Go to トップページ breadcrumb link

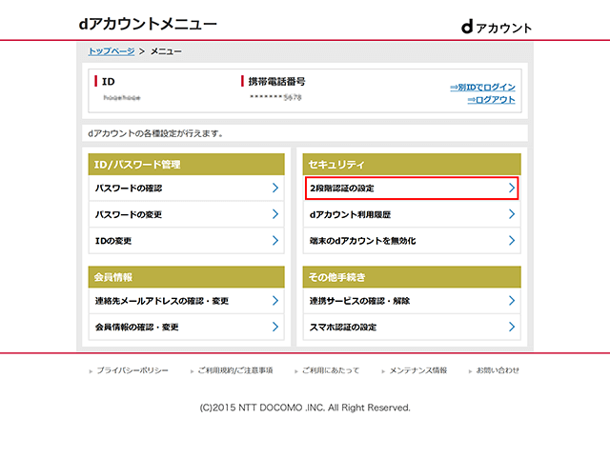pyautogui.click(x=112, y=51)
